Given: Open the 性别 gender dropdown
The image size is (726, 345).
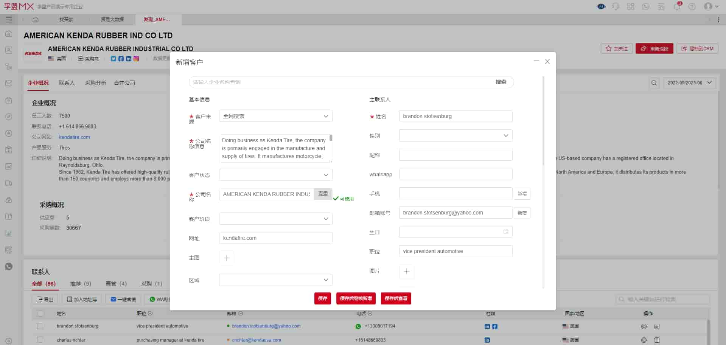Looking at the screenshot, I should [455, 136].
